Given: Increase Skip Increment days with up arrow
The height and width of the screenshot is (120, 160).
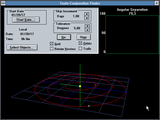Looking at the screenshot, I should click(x=87, y=14).
